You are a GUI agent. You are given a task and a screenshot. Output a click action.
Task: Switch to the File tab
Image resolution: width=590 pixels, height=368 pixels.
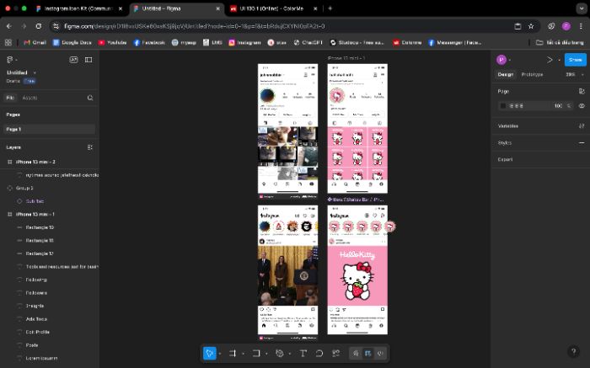[x=10, y=98]
